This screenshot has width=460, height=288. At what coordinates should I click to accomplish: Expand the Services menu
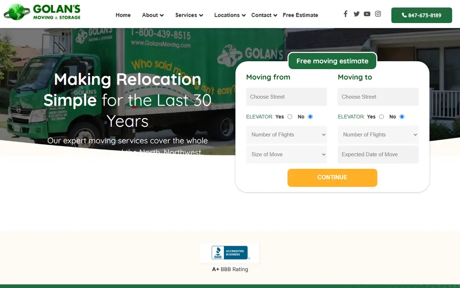[x=189, y=15]
